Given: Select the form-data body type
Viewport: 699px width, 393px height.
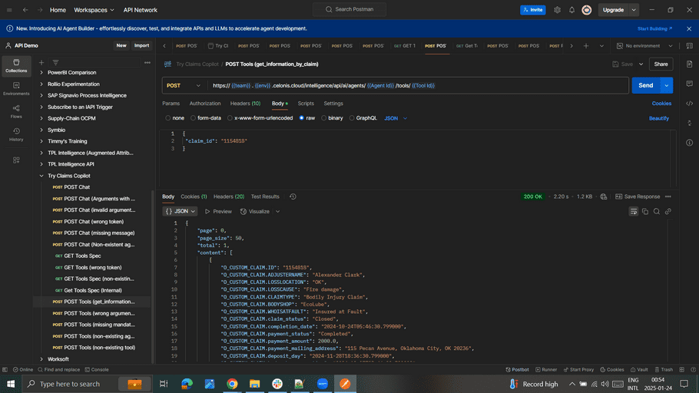Looking at the screenshot, I should [x=205, y=118].
